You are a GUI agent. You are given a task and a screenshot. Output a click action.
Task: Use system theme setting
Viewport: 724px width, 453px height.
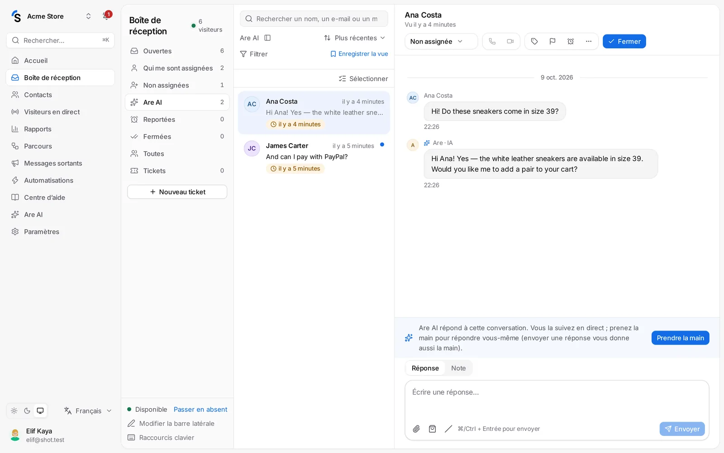click(x=40, y=411)
